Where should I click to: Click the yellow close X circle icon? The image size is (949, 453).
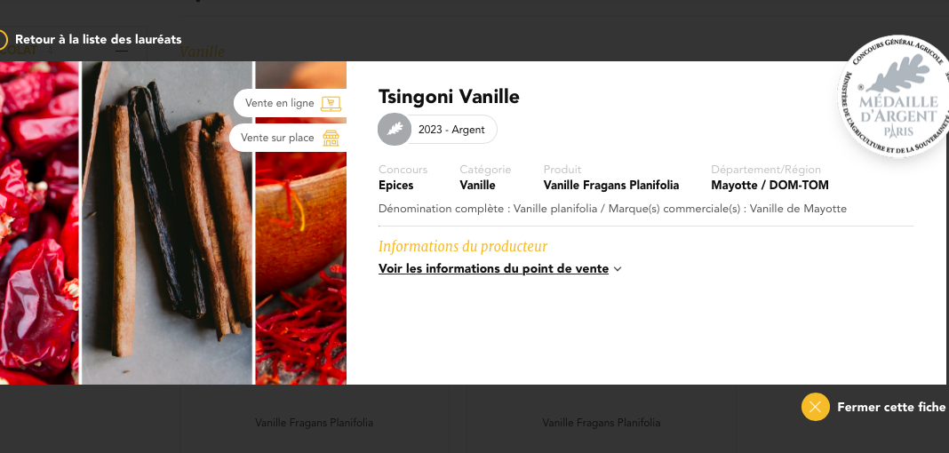815,407
